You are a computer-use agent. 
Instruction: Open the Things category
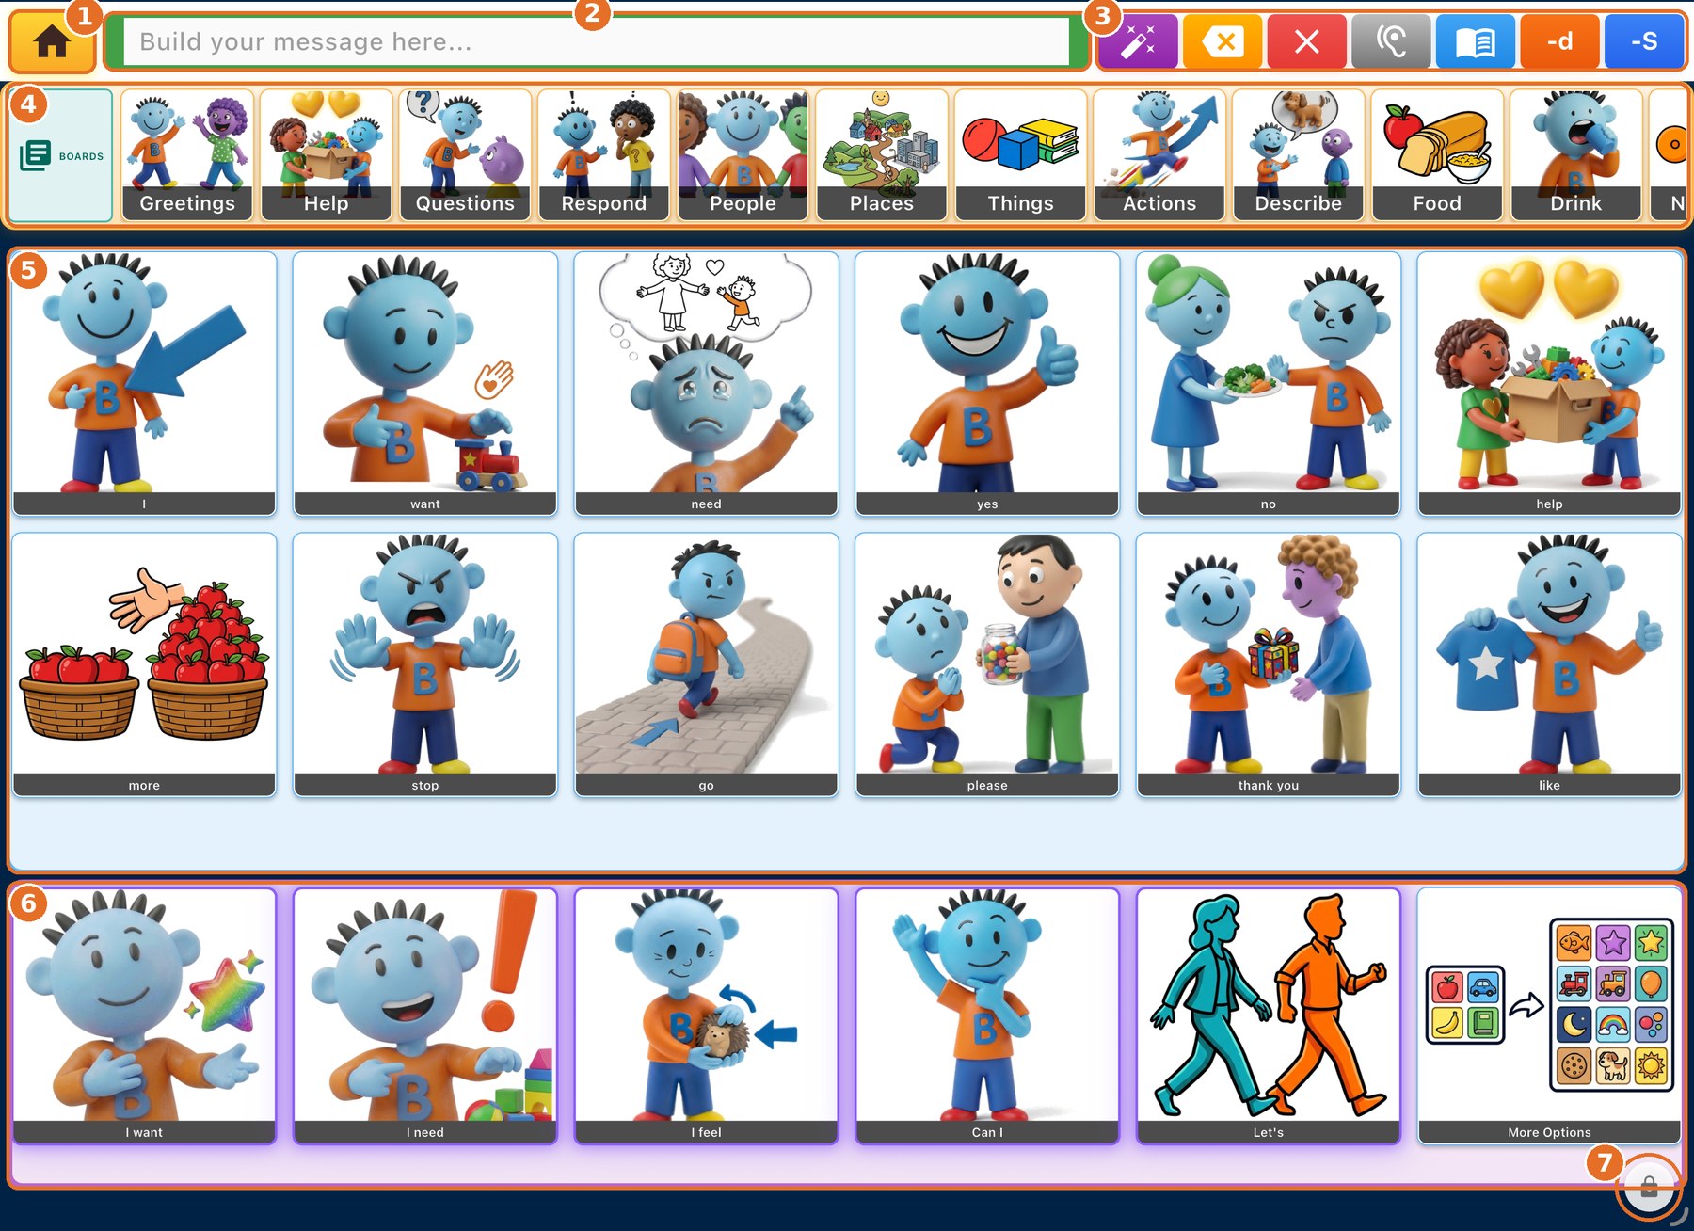click(x=1020, y=155)
